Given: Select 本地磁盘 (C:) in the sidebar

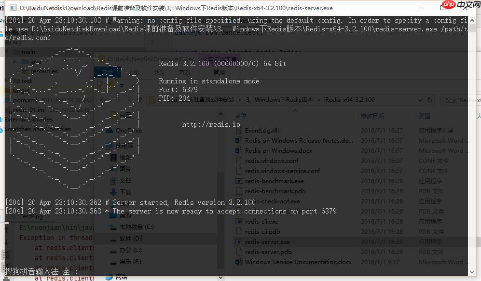Looking at the screenshot, I should [x=134, y=226].
